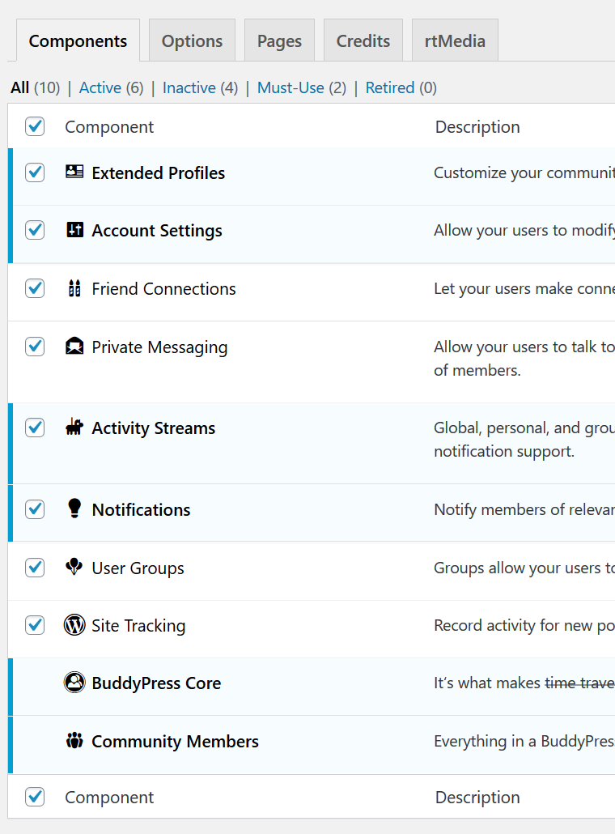Uncheck the Extended Profiles checkbox
The image size is (615, 834).
point(35,172)
